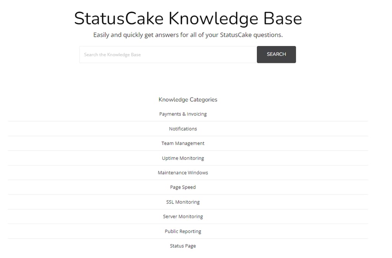392x258 pixels.
Task: Select the Uptime Monitoring category
Action: [183, 158]
